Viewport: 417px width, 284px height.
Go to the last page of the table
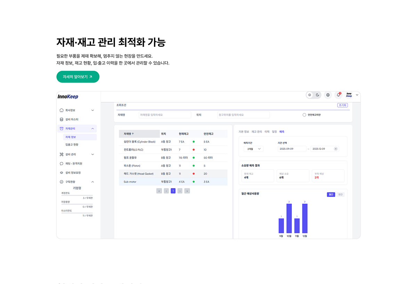tap(187, 191)
